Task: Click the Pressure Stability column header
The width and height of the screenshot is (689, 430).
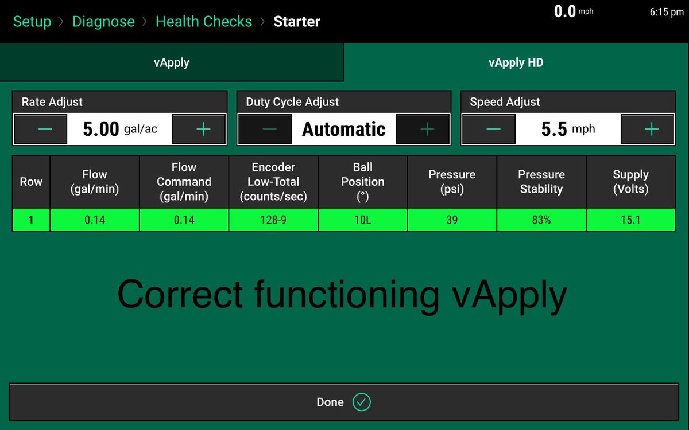Action: [541, 182]
